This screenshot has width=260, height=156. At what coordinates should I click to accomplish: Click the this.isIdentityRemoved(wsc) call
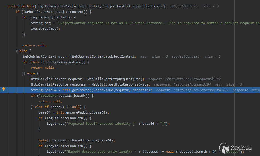58,62
